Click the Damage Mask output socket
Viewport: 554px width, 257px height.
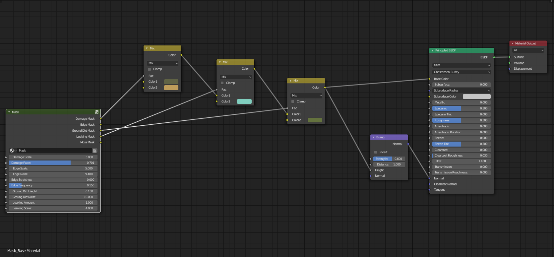tap(100, 119)
